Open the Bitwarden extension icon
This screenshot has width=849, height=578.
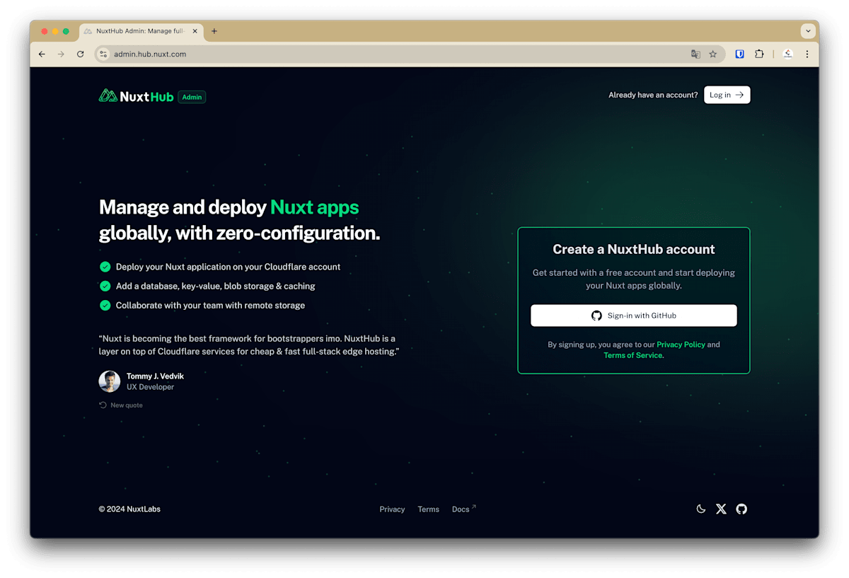(739, 54)
